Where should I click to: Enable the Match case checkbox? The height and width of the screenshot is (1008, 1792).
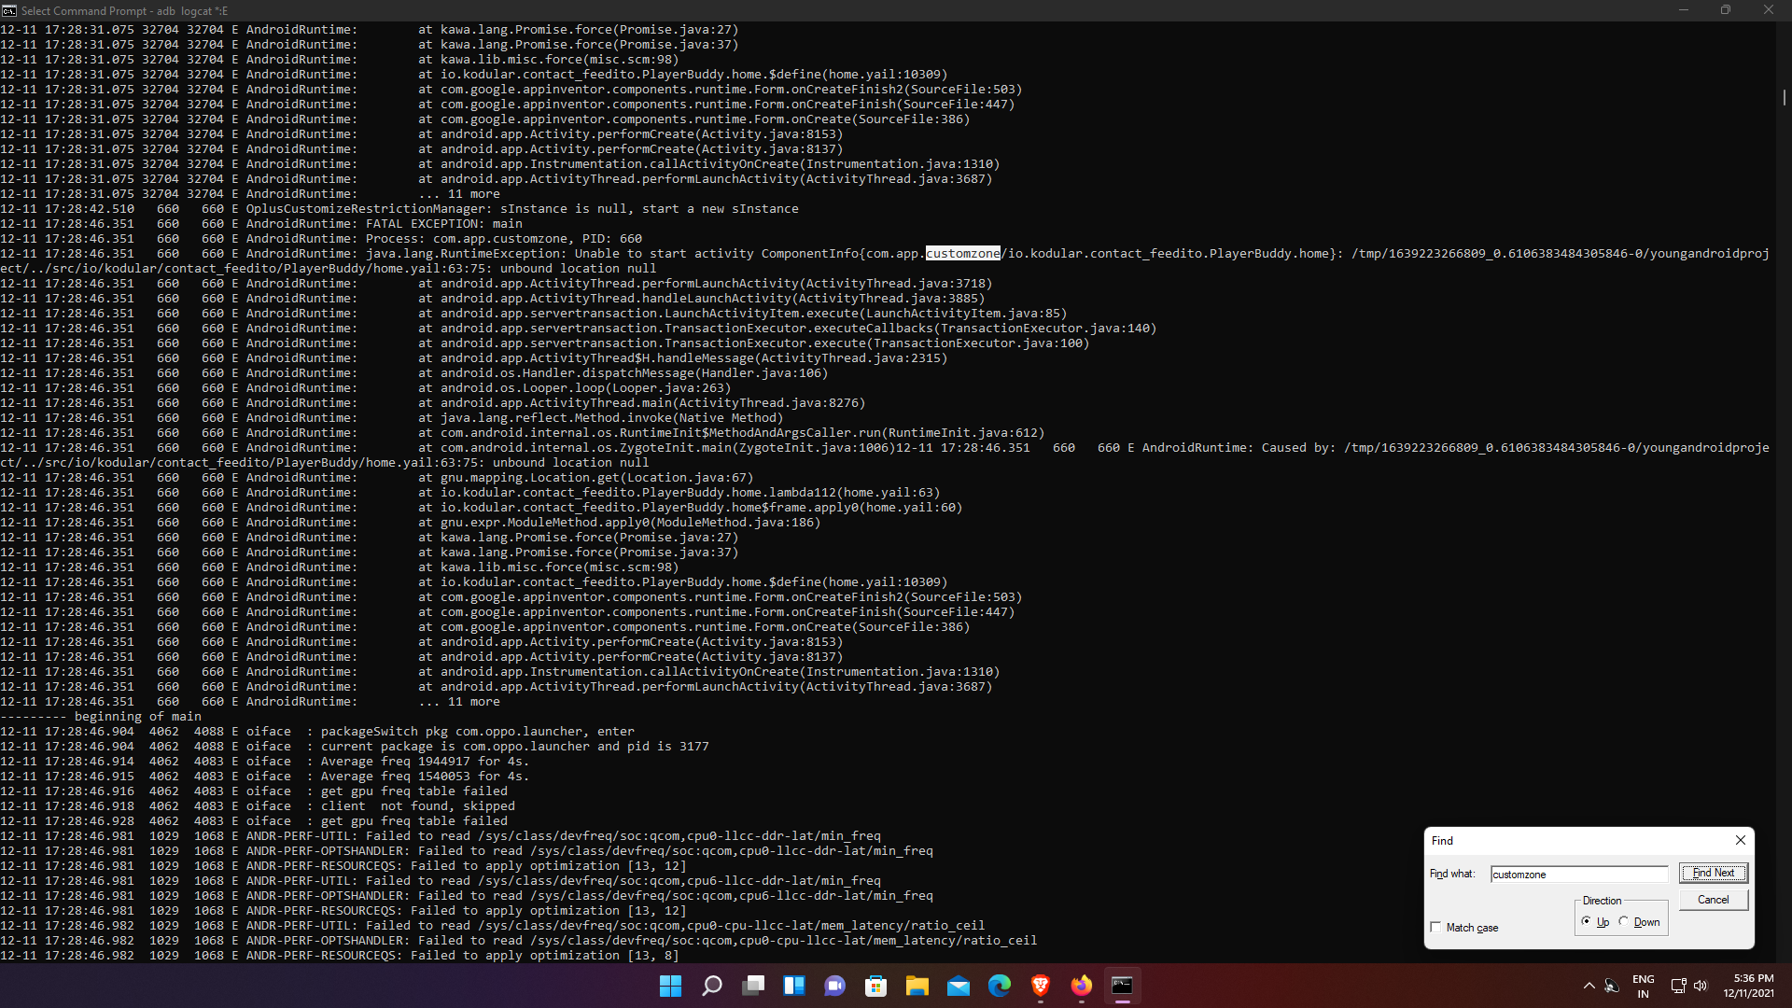pyautogui.click(x=1436, y=927)
